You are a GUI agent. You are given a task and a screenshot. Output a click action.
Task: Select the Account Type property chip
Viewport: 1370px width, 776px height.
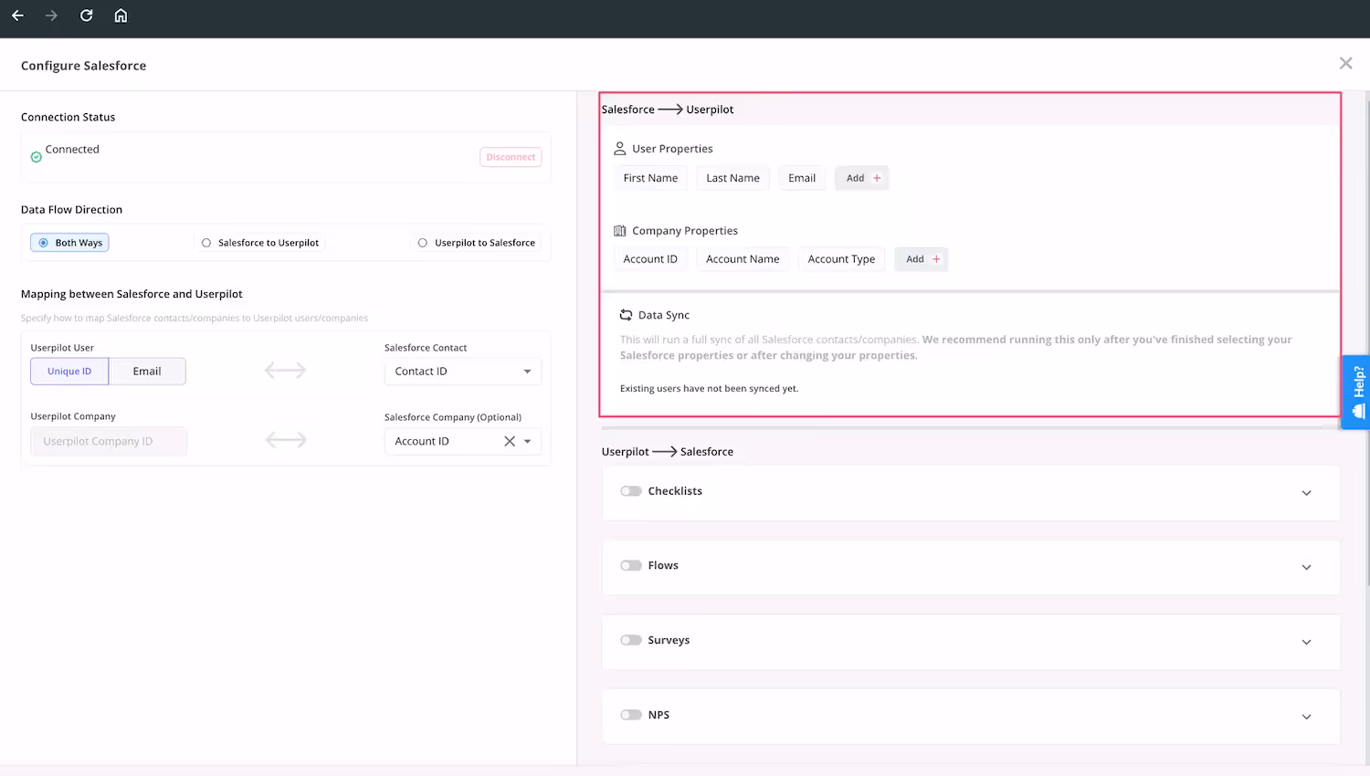coord(841,259)
